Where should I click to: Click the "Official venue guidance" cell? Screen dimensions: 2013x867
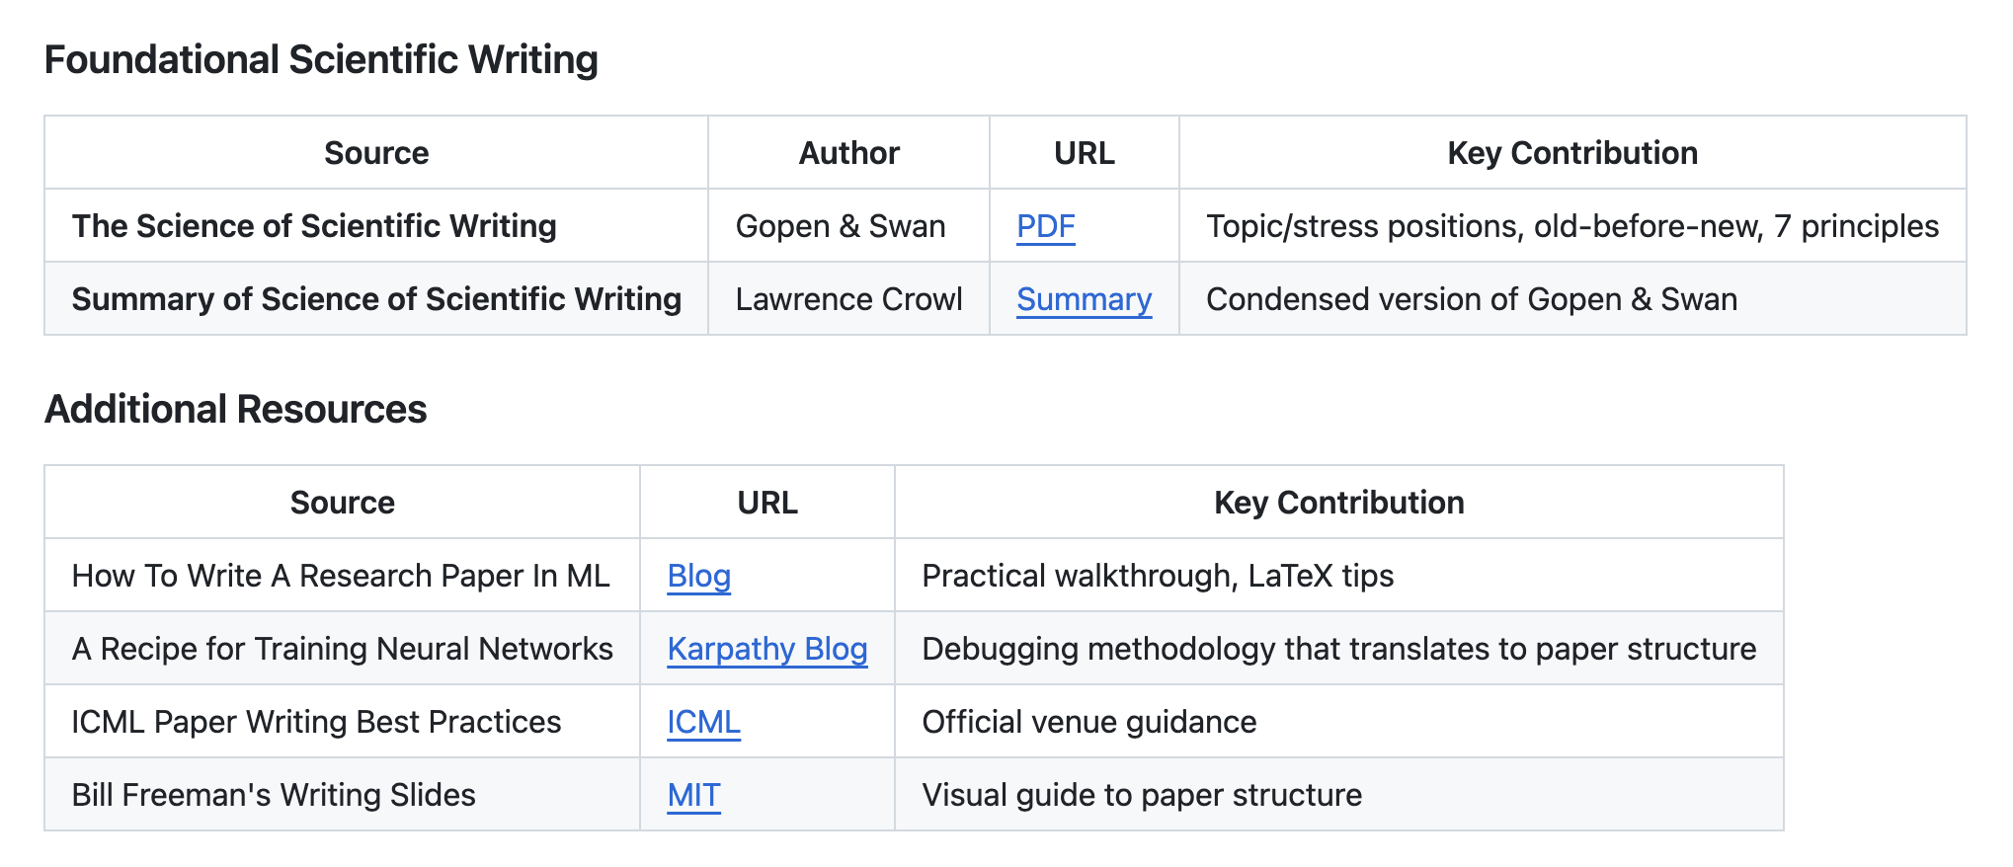(x=1088, y=722)
